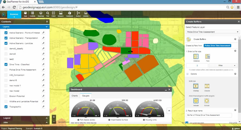Open the Modeler tool

coord(86,14)
